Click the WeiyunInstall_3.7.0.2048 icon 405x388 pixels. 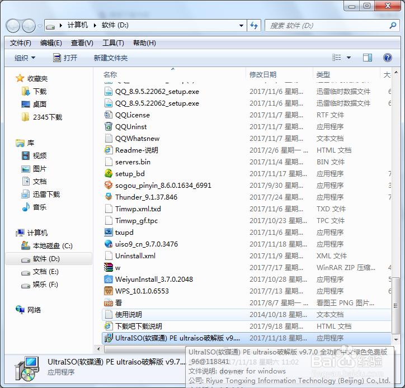108,280
